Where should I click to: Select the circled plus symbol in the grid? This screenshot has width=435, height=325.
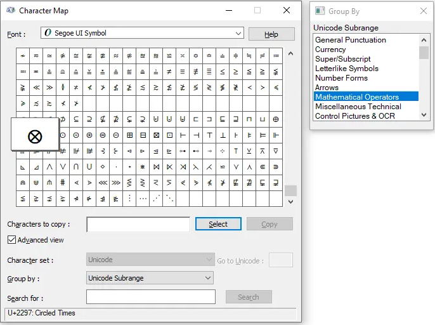276,119
